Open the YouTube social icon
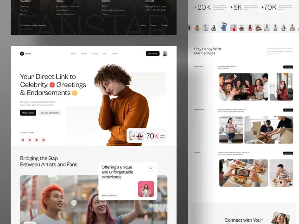The width and height of the screenshot is (299, 224). coord(44,140)
